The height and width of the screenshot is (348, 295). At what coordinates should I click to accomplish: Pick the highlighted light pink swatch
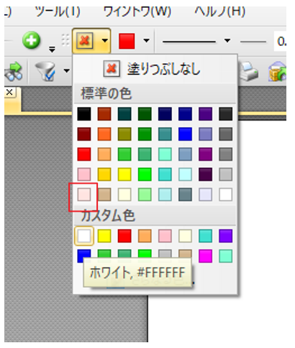pyautogui.click(x=84, y=194)
